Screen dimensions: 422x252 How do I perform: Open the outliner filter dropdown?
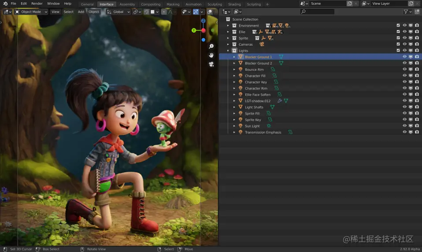coord(407,11)
